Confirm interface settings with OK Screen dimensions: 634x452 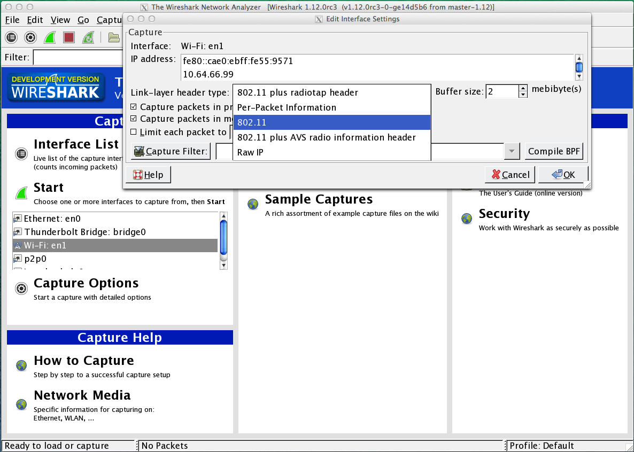click(x=563, y=175)
